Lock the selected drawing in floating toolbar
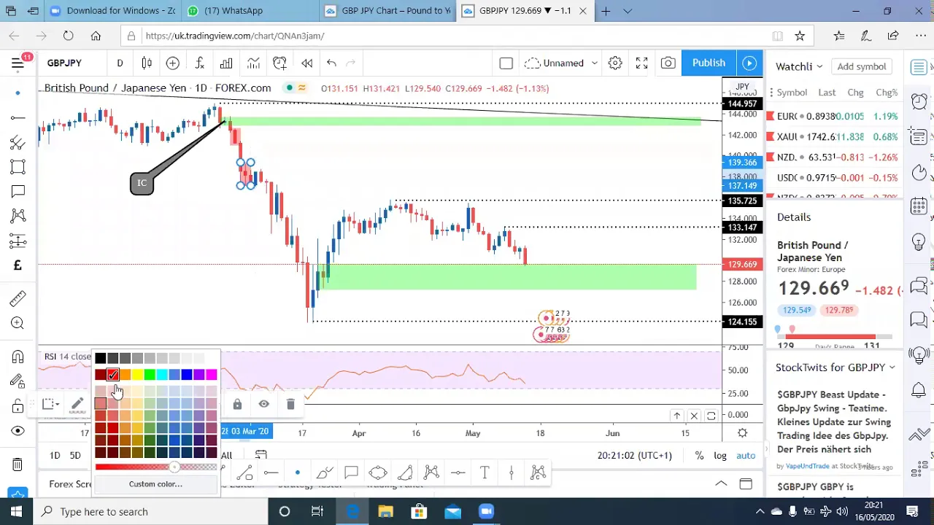 [237, 404]
